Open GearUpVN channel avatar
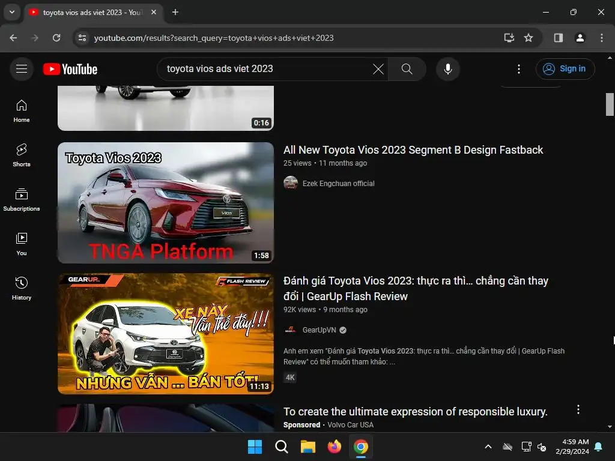This screenshot has width=615, height=461. [291, 330]
